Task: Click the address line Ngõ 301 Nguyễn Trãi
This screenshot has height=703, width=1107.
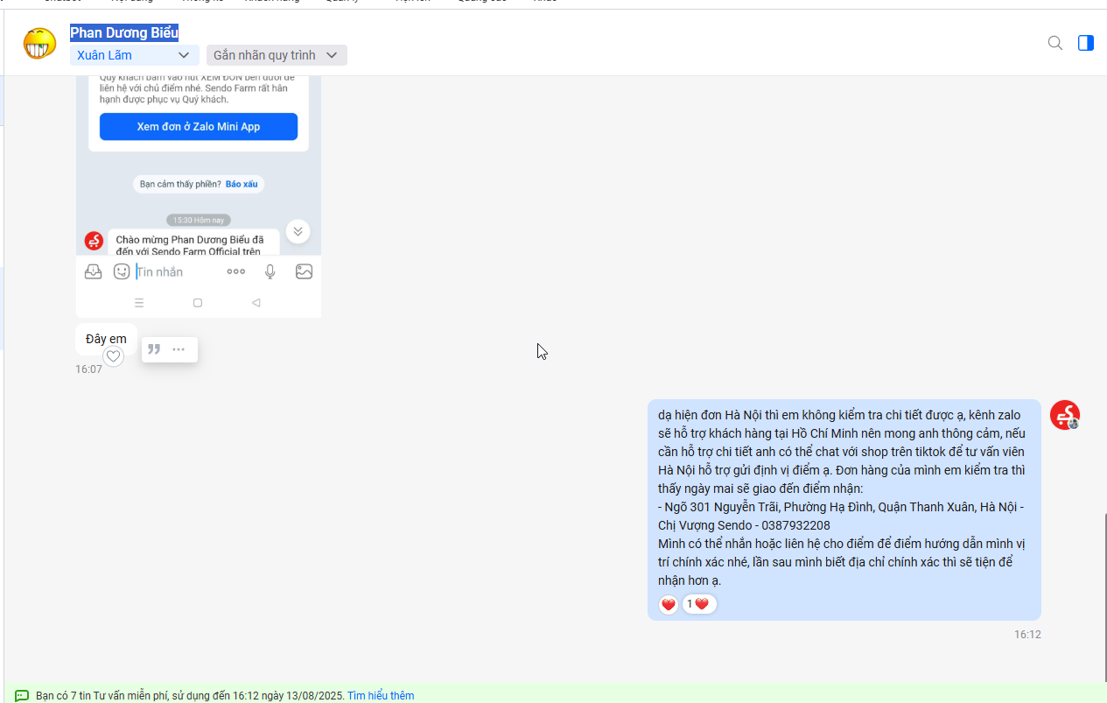Action: click(x=841, y=507)
